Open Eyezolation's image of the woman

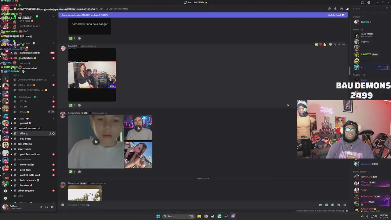[x=138, y=155]
